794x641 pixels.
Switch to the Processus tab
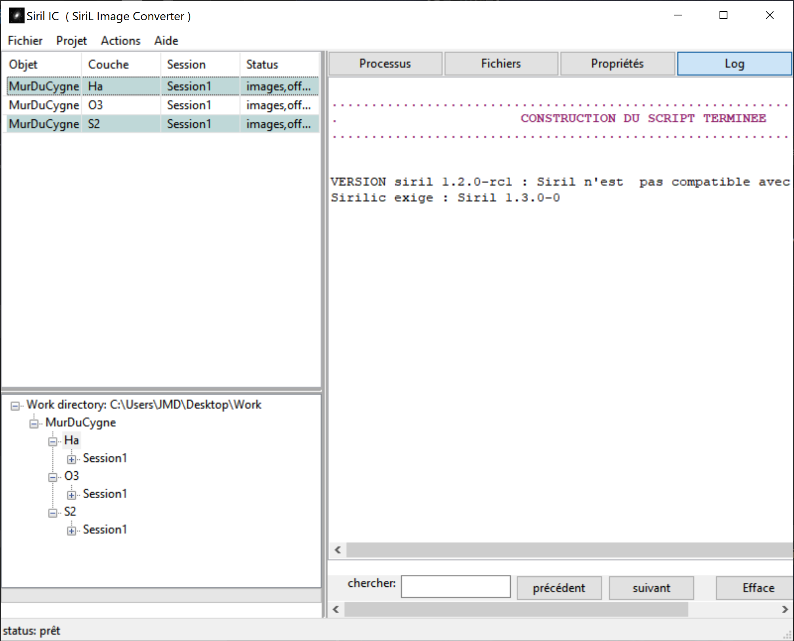pos(385,63)
